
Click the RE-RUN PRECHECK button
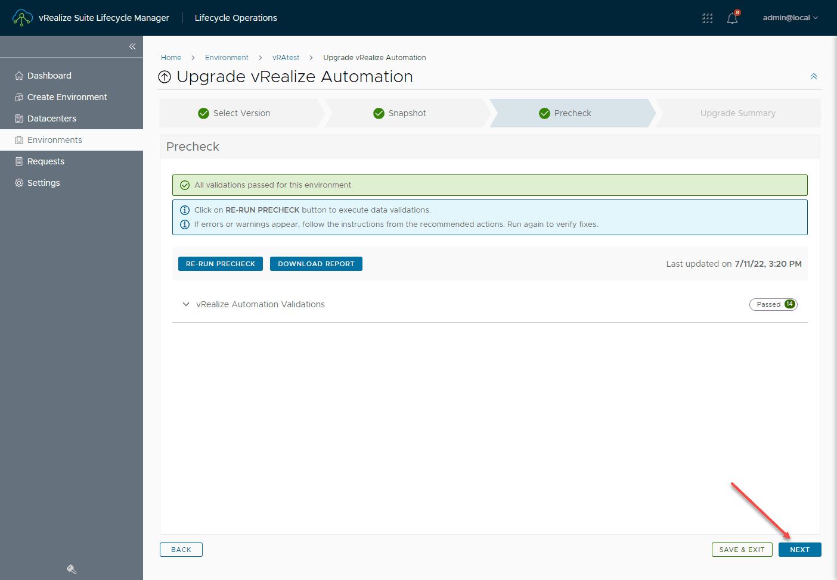pyautogui.click(x=220, y=263)
